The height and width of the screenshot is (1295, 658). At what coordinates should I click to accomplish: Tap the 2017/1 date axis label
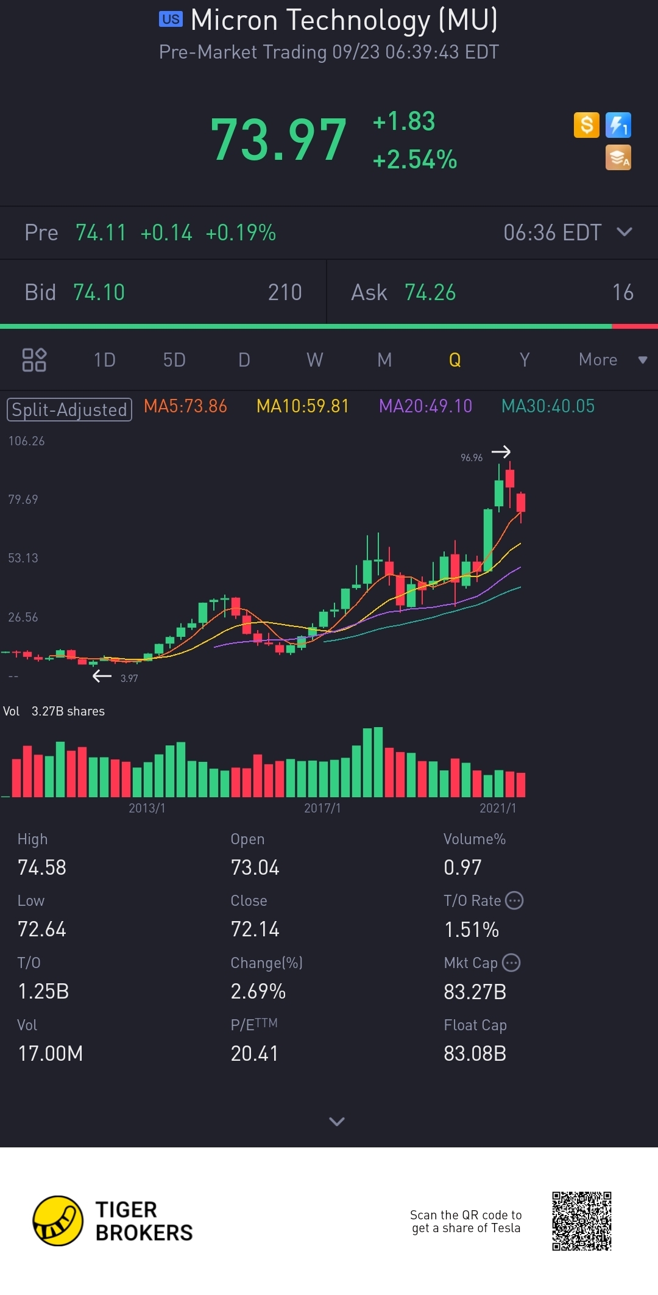pos(322,808)
